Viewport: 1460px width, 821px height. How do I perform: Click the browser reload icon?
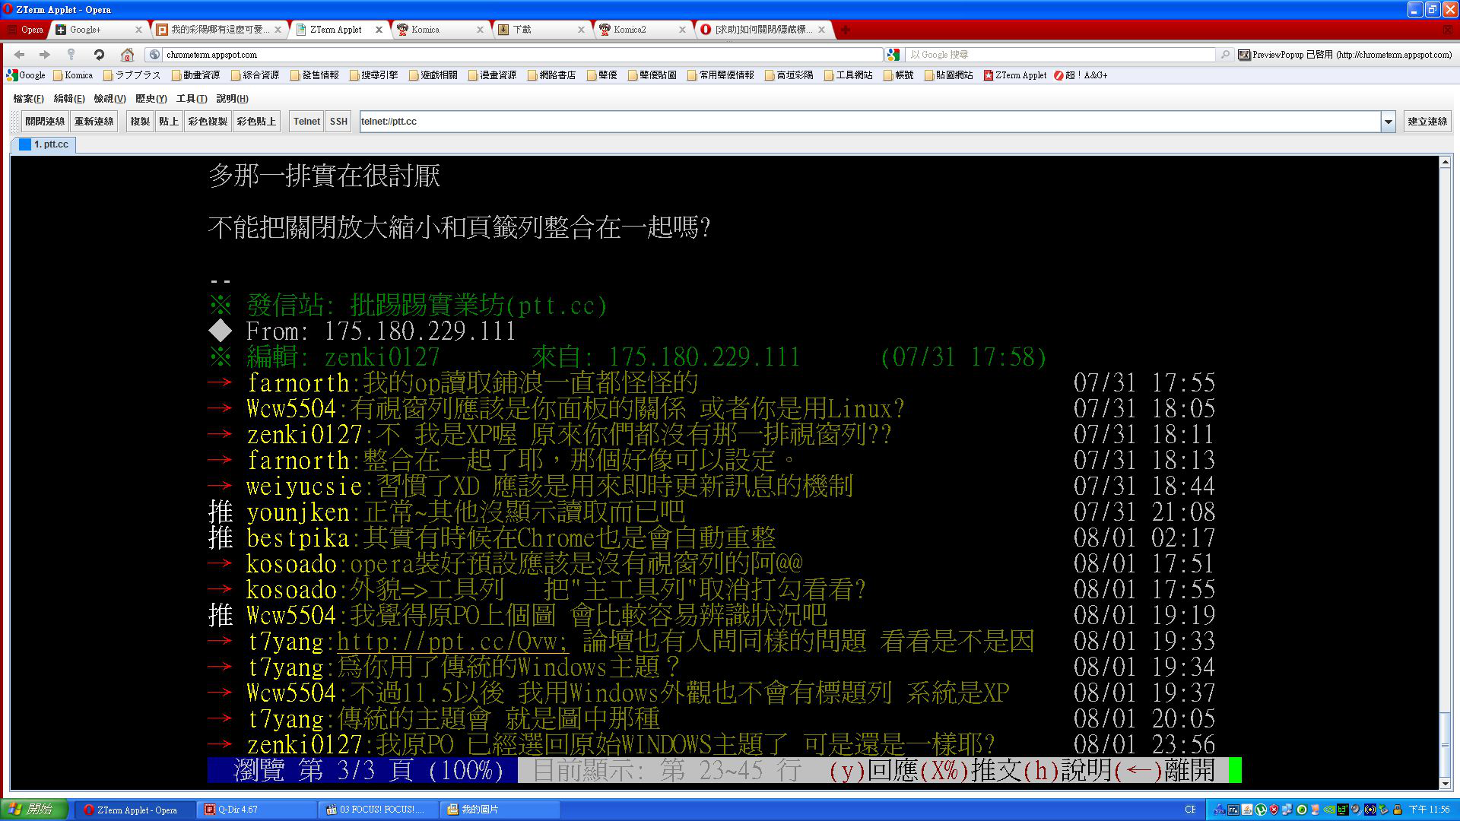pyautogui.click(x=99, y=55)
